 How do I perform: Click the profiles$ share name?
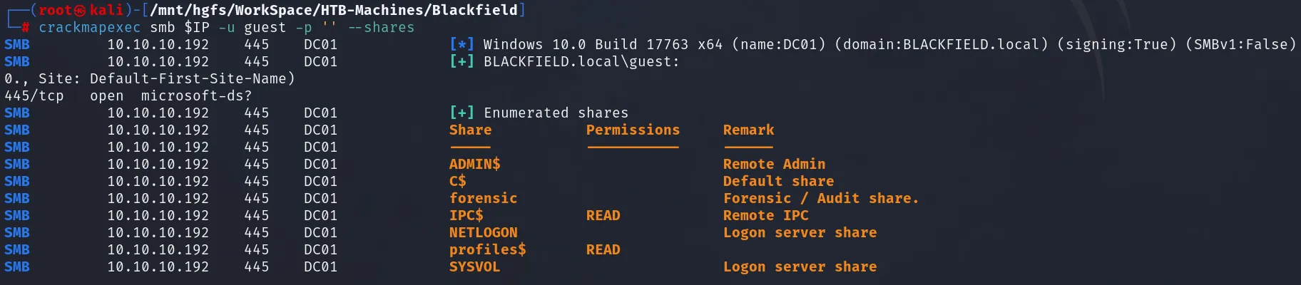click(x=488, y=249)
